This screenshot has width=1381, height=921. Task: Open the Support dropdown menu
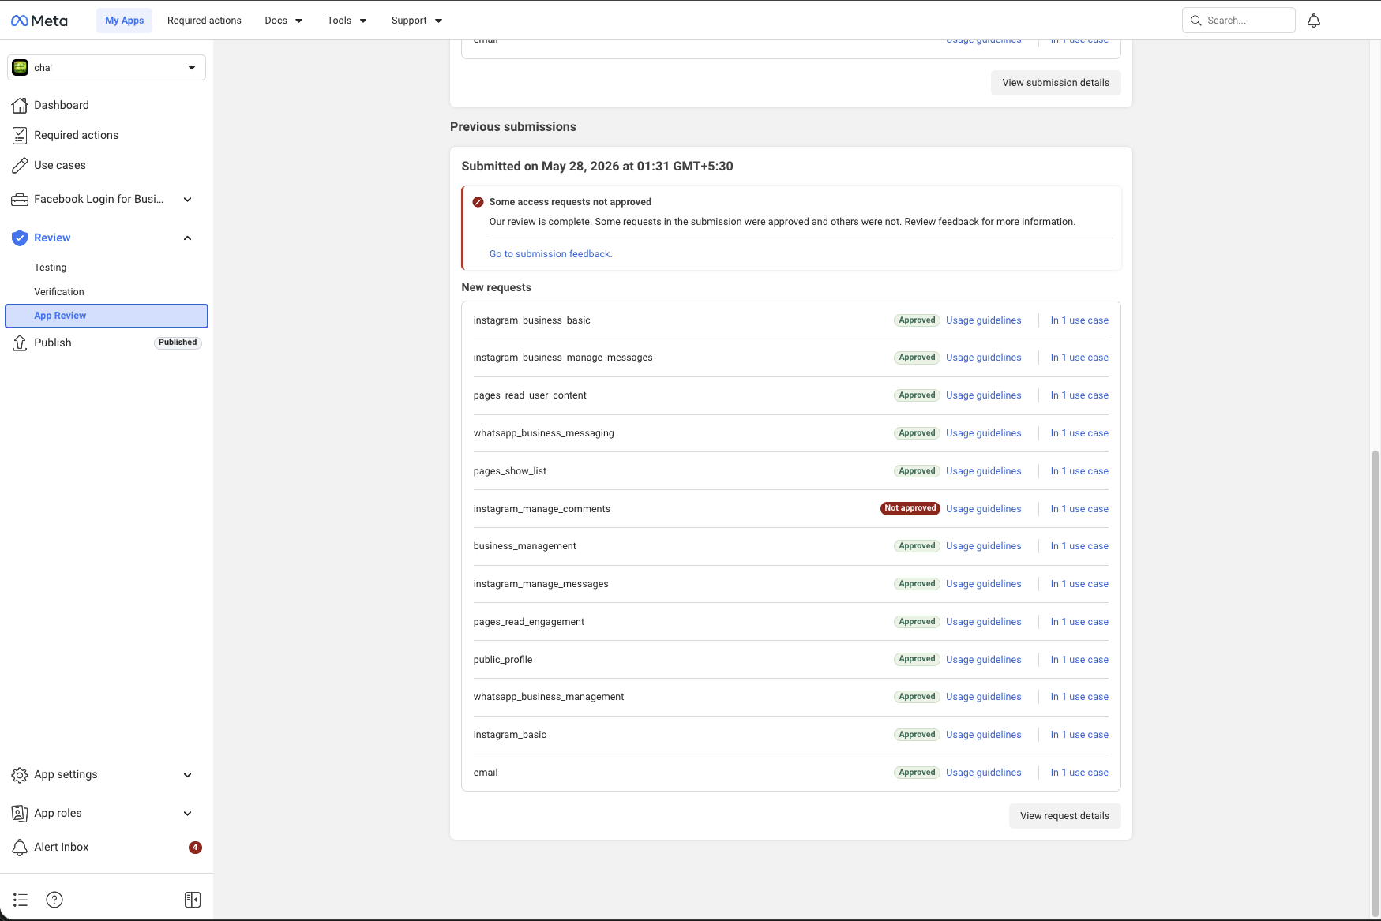pos(417,21)
